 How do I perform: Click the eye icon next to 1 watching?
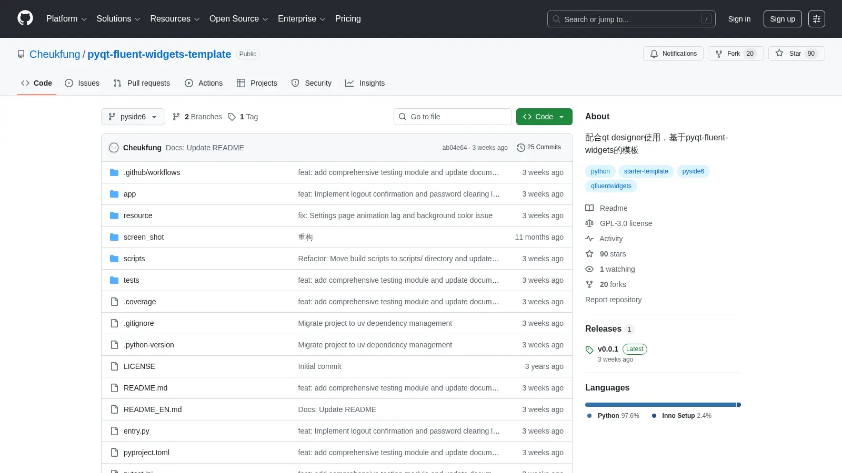(x=589, y=269)
